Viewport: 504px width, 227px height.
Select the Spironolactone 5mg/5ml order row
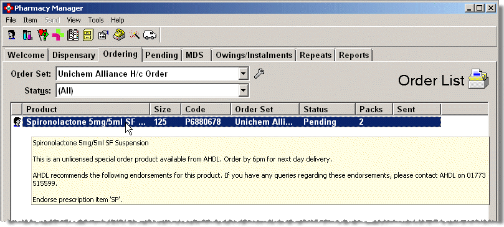pos(231,122)
